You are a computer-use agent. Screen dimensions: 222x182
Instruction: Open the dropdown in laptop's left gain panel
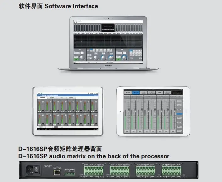[x=77, y=53]
